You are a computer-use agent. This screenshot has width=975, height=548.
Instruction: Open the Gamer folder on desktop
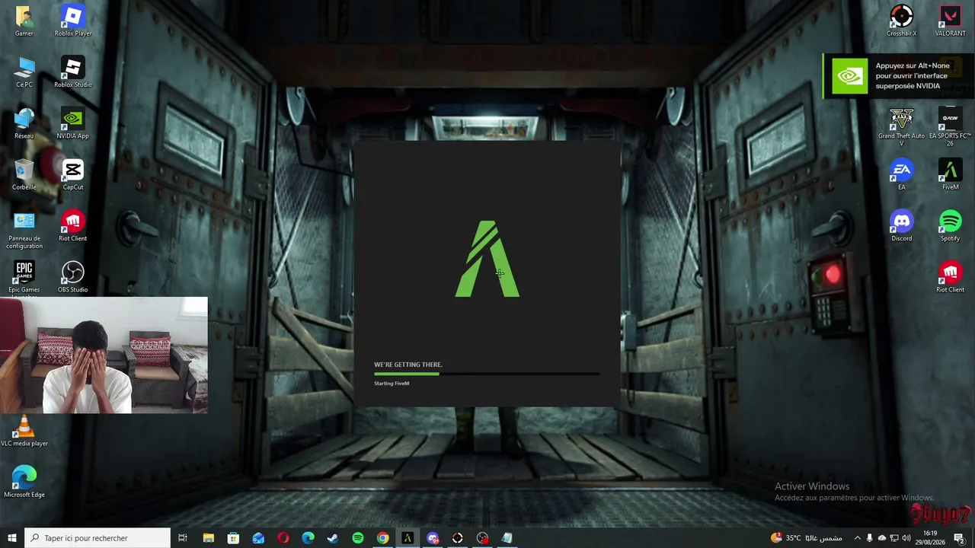24,21
